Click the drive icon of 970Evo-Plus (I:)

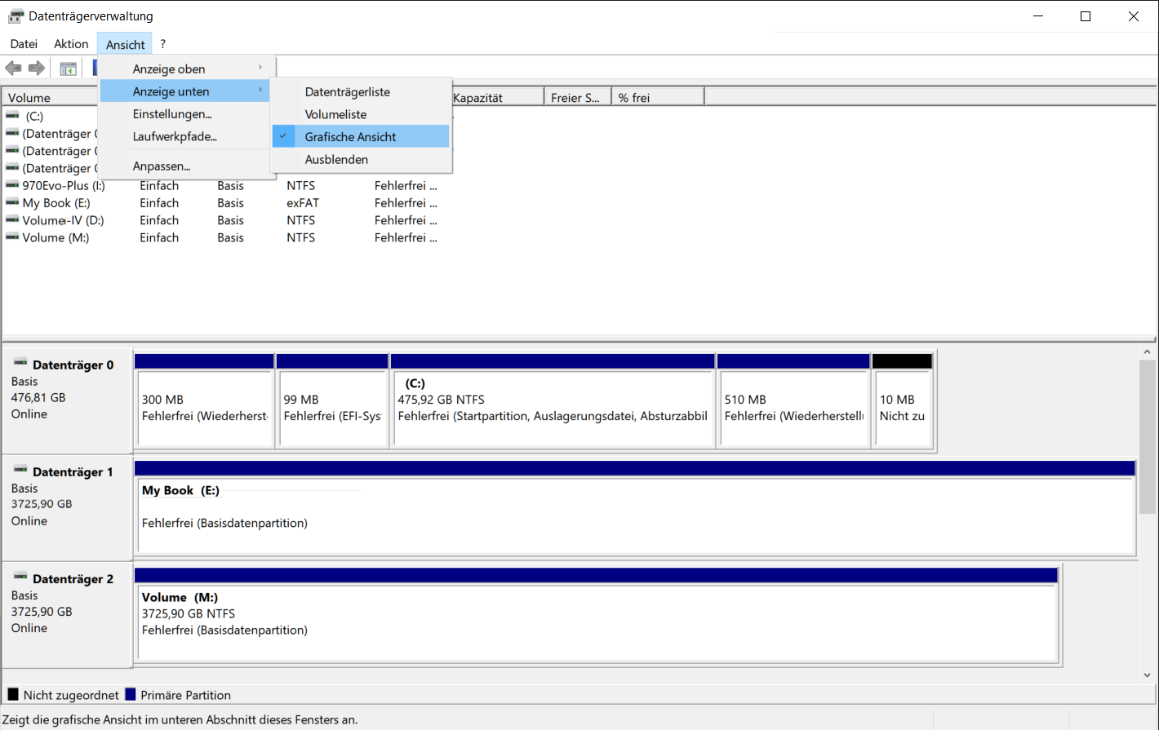[12, 185]
